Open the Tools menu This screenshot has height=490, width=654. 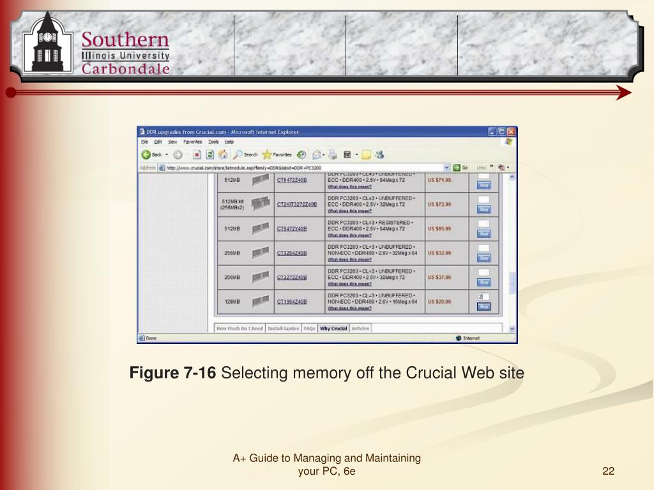pyautogui.click(x=213, y=142)
